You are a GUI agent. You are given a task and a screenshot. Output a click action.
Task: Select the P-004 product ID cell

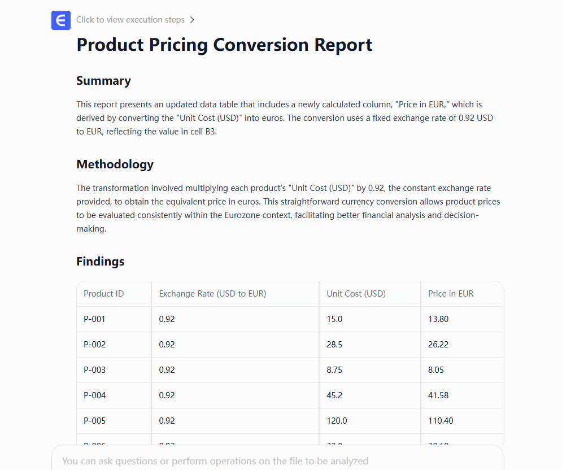[x=94, y=395]
